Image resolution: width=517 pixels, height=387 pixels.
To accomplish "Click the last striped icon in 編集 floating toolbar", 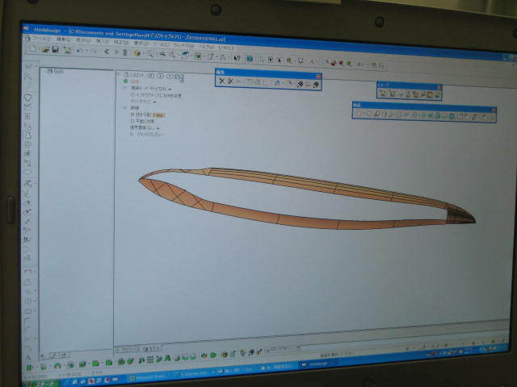I will (316, 85).
